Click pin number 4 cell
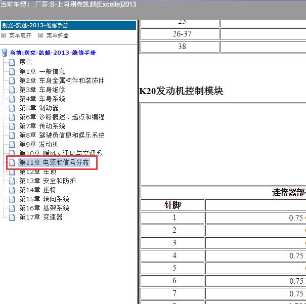 pyautogui.click(x=172, y=255)
